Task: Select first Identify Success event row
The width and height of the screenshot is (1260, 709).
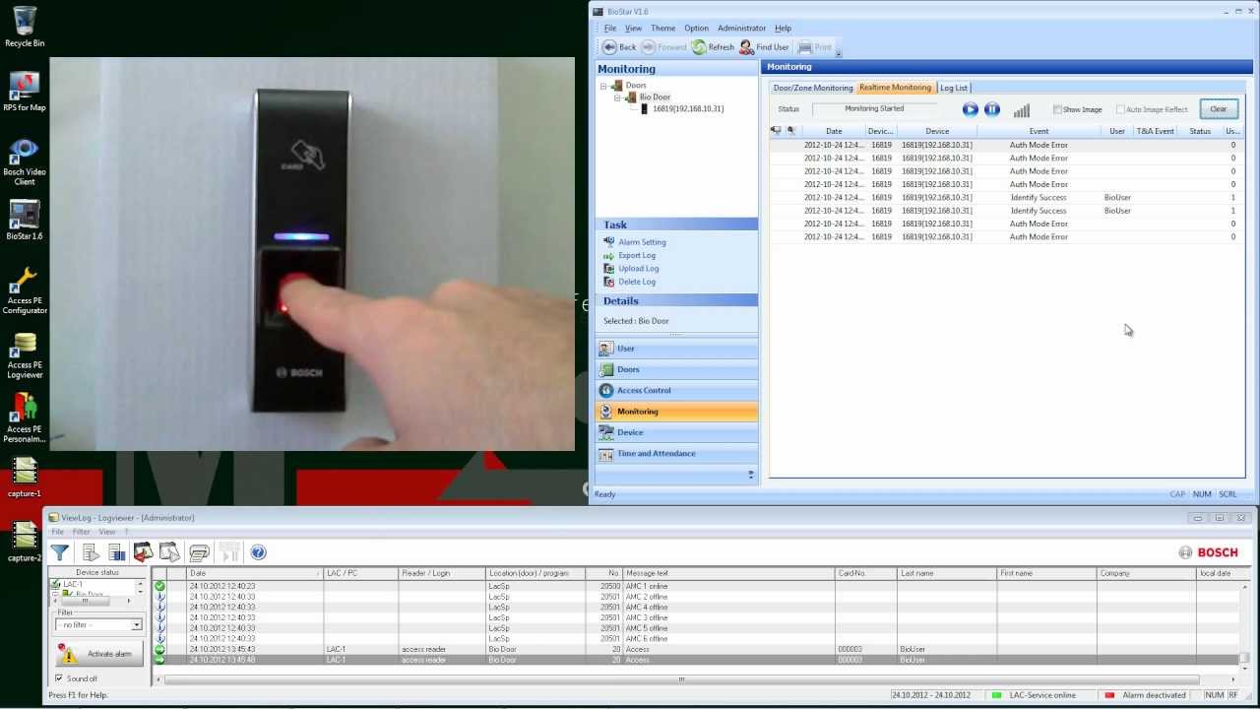Action: coord(1006,197)
